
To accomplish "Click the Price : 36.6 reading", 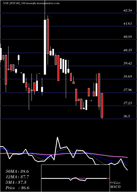I will pyautogui.click(x=18, y=188).
